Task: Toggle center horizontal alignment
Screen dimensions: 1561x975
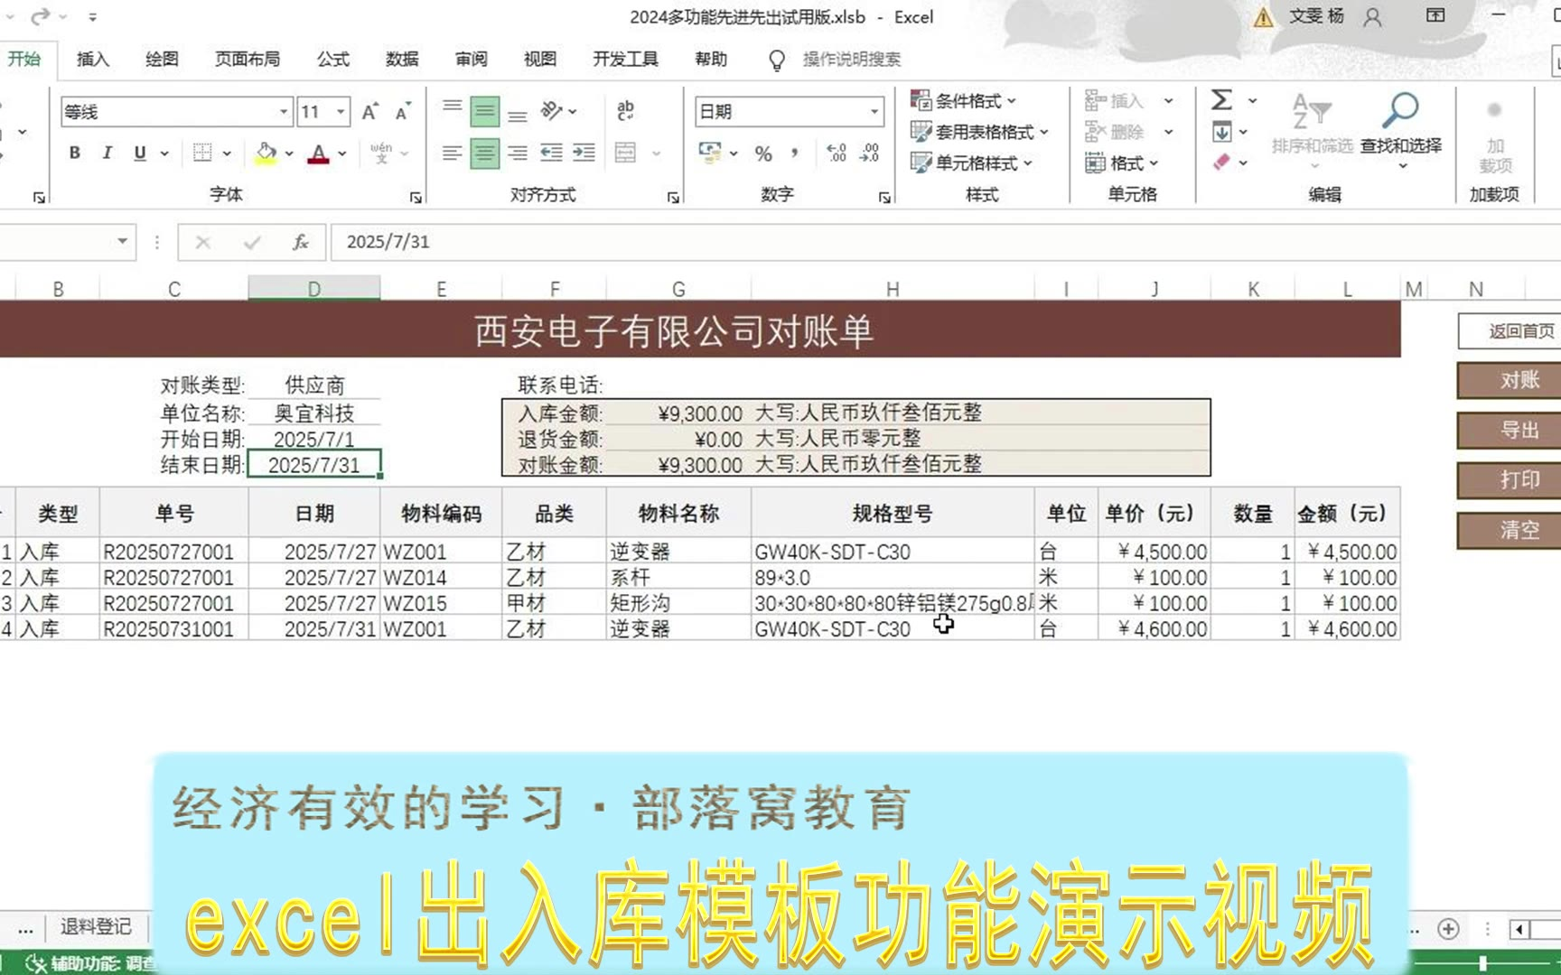Action: click(485, 153)
